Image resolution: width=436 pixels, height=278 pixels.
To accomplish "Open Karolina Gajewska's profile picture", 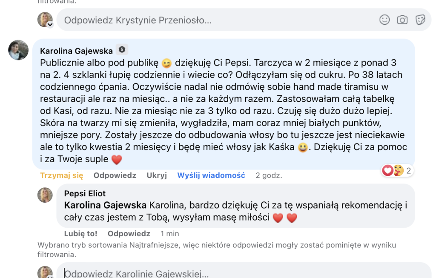I will point(18,50).
